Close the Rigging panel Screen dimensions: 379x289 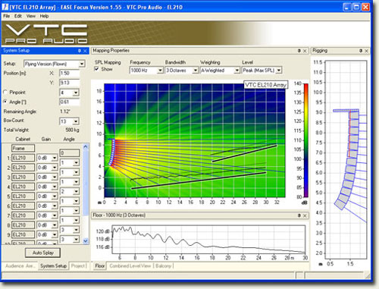click(367, 51)
